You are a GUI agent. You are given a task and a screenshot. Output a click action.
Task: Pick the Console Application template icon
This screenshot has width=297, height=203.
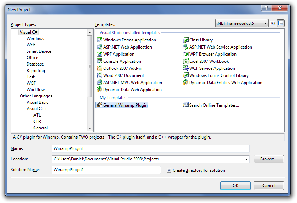(x=100, y=61)
